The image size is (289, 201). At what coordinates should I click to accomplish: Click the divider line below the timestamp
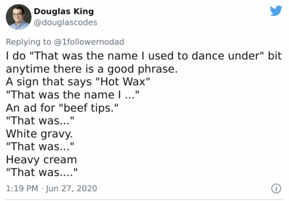pos(144,200)
